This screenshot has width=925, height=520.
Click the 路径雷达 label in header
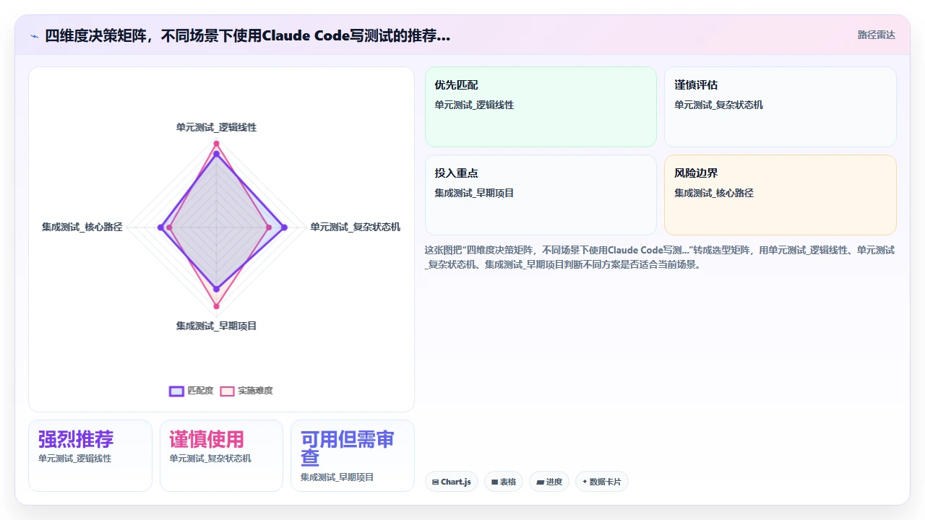pyautogui.click(x=876, y=35)
